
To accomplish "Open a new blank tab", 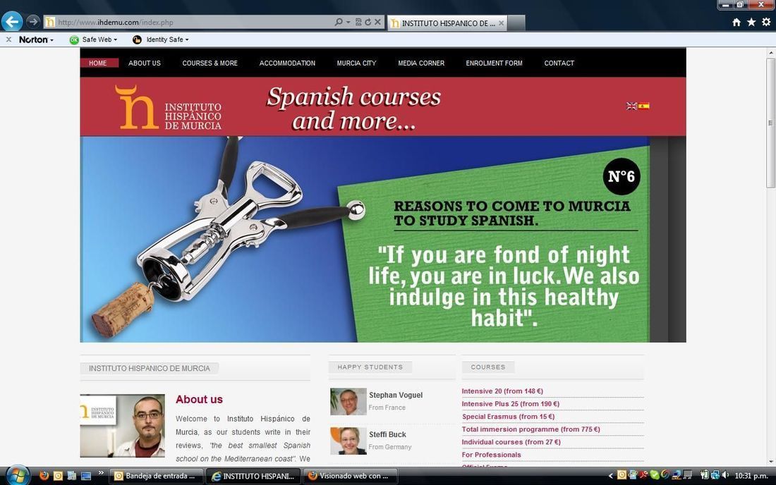I will (516, 23).
